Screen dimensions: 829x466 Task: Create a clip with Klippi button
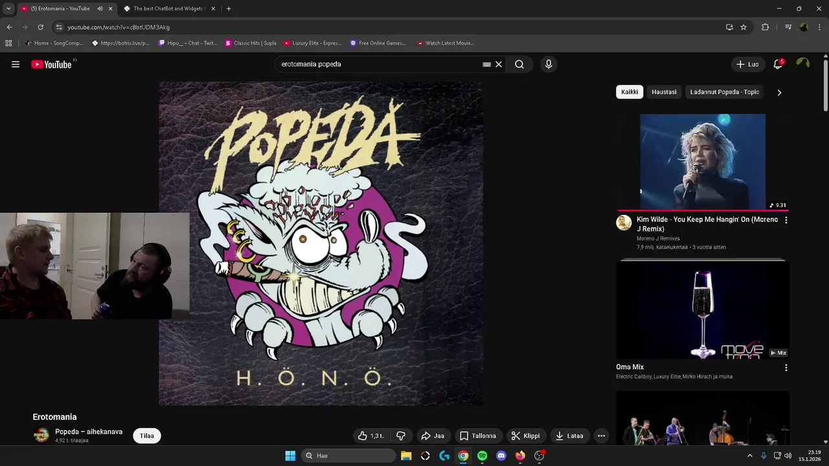click(x=525, y=436)
